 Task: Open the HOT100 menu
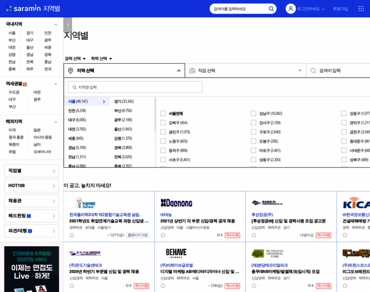[x=32, y=185]
